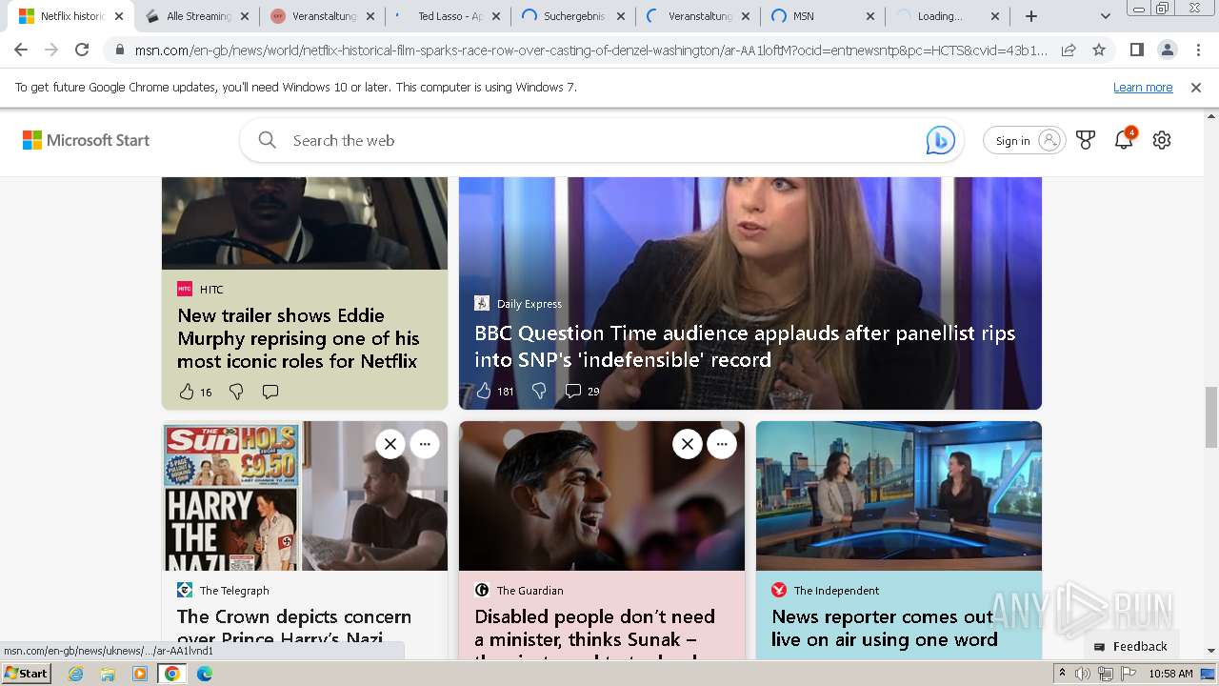Switch to Alle Streaming tab
1219x686 pixels.
pyautogui.click(x=197, y=16)
